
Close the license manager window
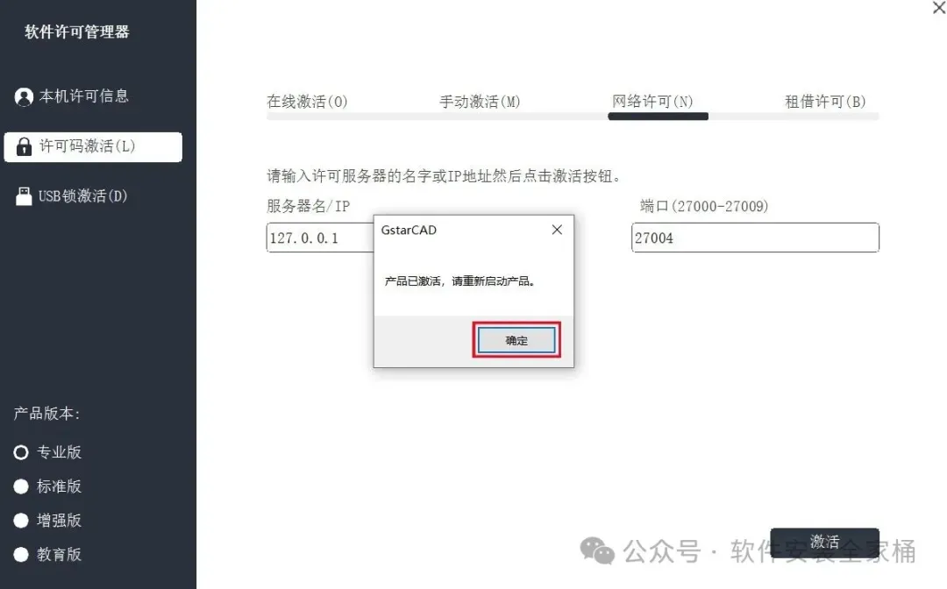(x=939, y=9)
